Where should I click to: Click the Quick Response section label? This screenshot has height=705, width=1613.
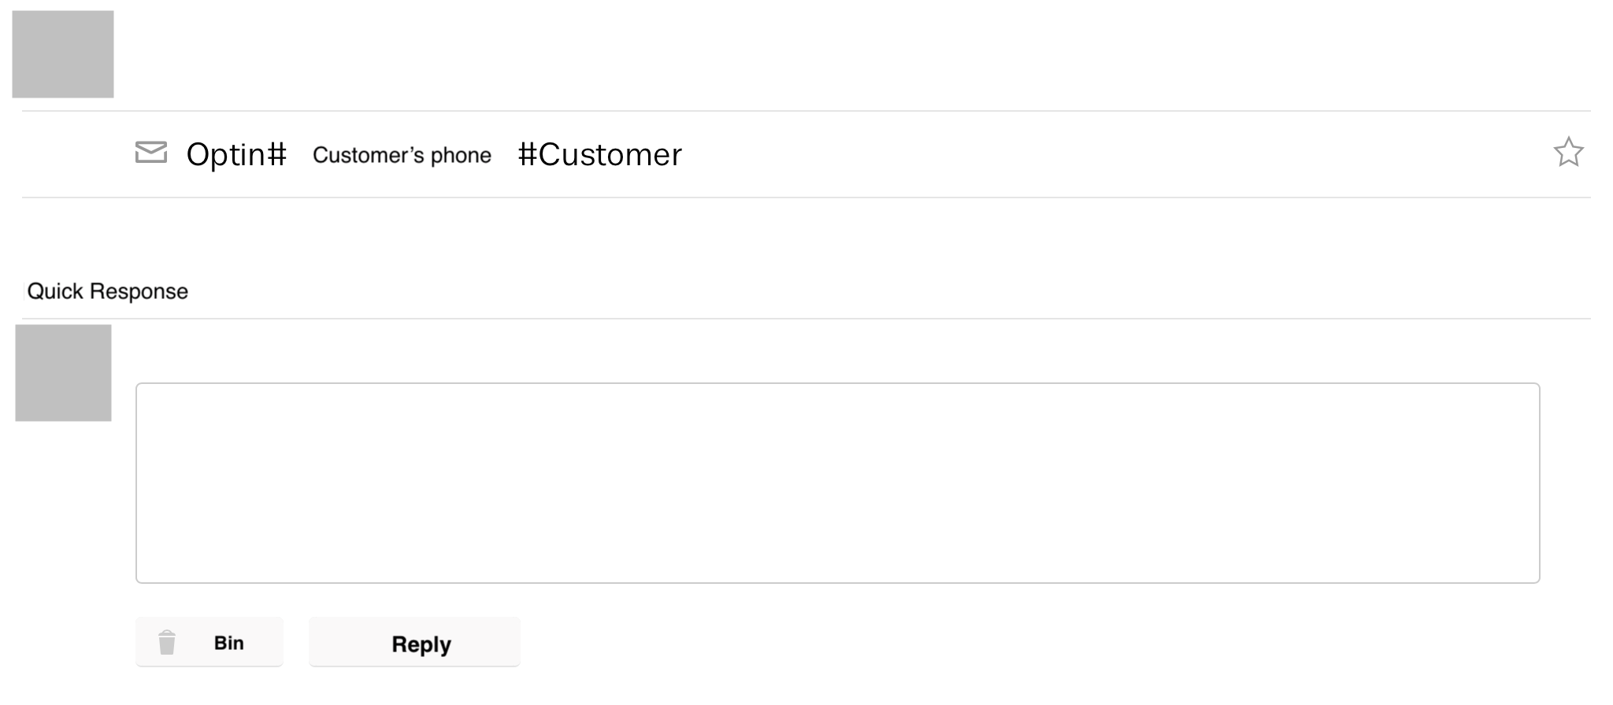click(108, 291)
